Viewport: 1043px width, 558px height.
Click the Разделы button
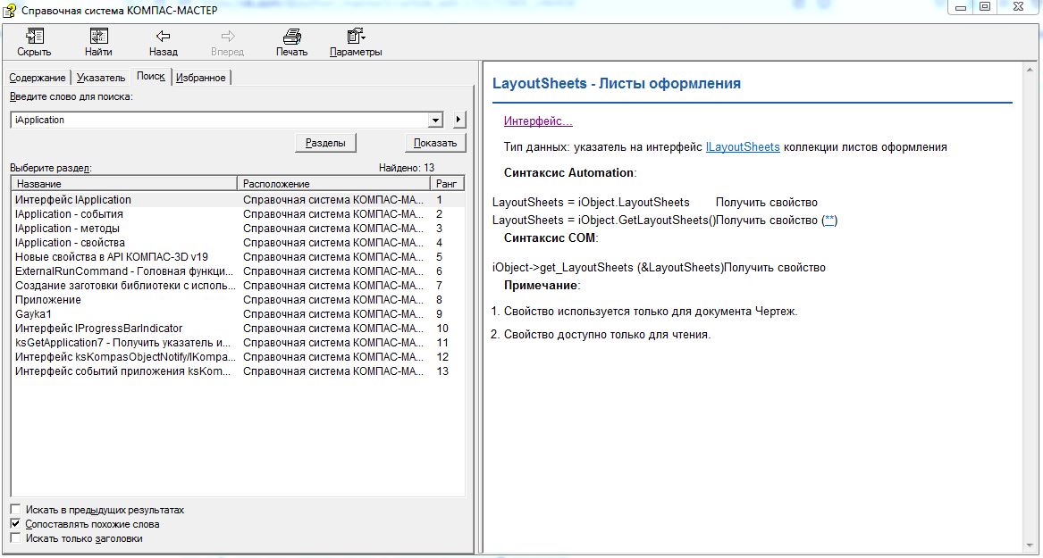325,143
